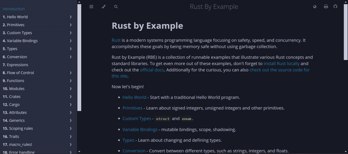Image resolution: width=348 pixels, height=154 pixels.
Task: Expand the Cargo chapter chevron
Action: click(71, 104)
